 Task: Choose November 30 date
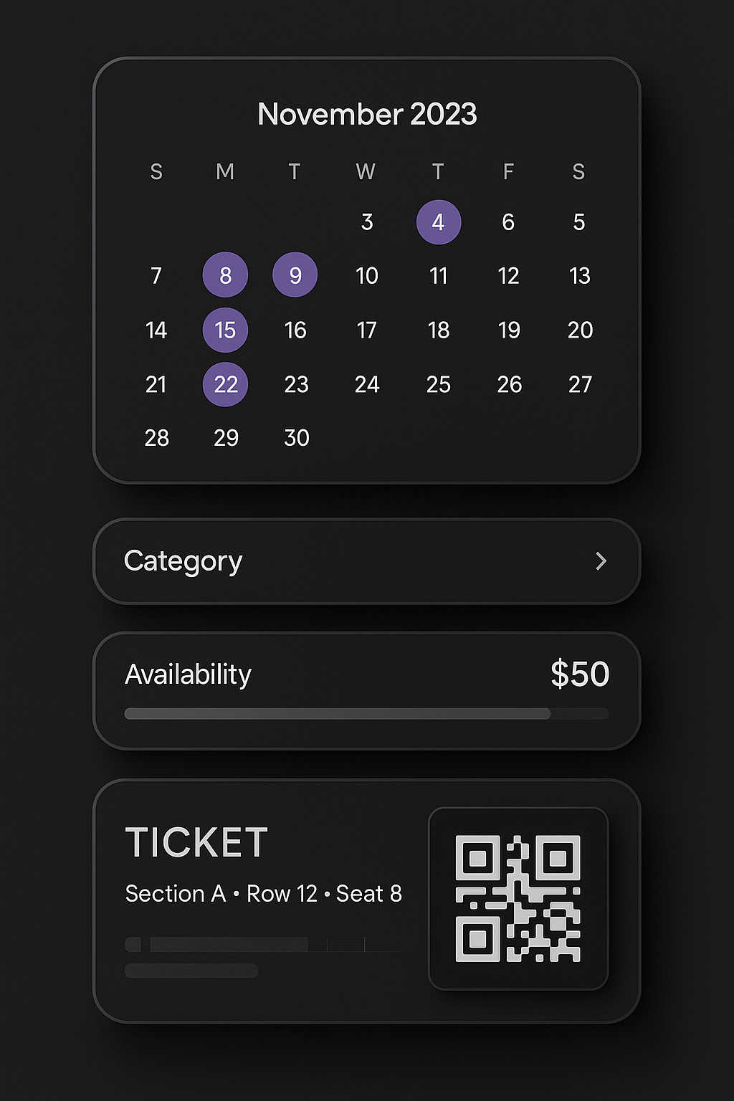pos(296,438)
